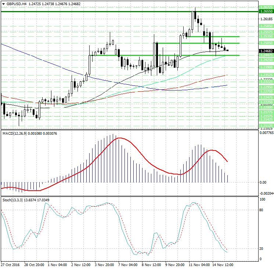Click the Stochastic 20 level scale label
Screen dimensions: 274x269
pyautogui.click(x=262, y=249)
